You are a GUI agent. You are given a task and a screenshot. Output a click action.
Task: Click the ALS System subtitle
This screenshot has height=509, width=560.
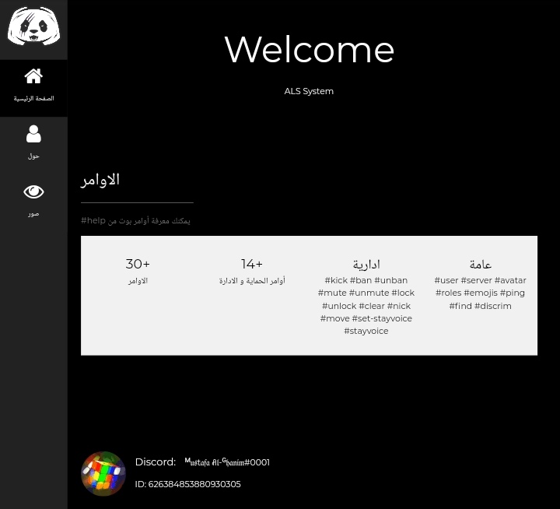click(x=309, y=91)
